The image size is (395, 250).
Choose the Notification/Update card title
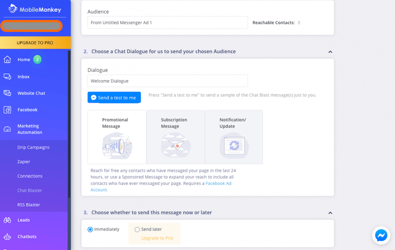[233, 123]
